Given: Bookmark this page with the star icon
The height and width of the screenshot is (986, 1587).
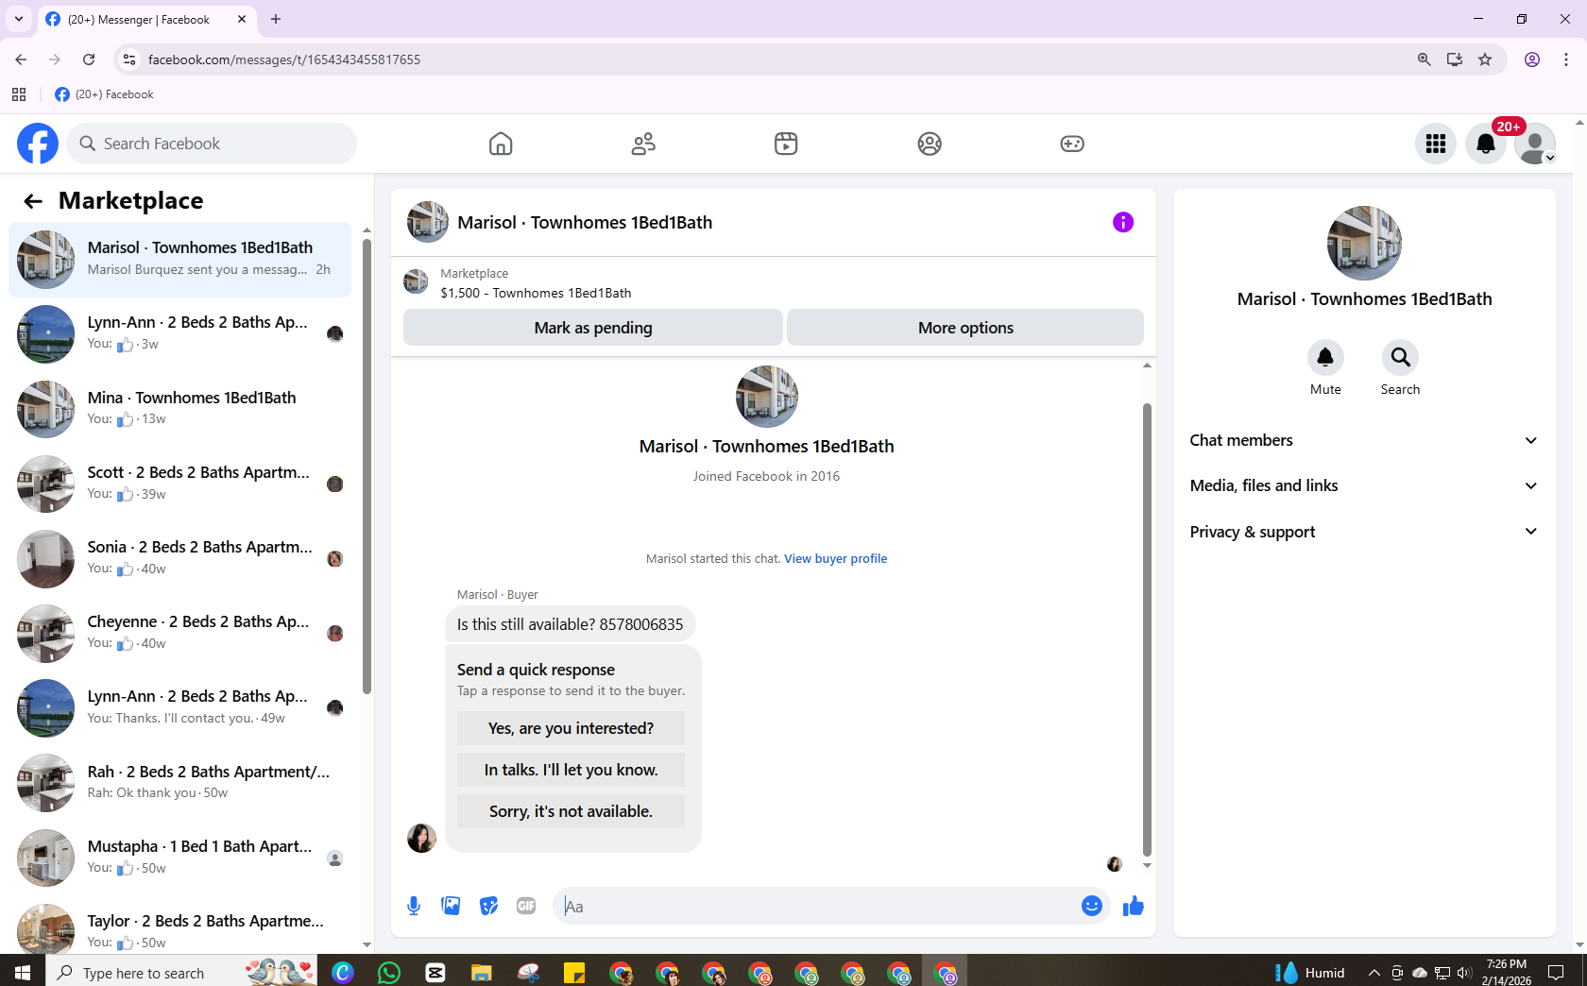Looking at the screenshot, I should 1485,59.
